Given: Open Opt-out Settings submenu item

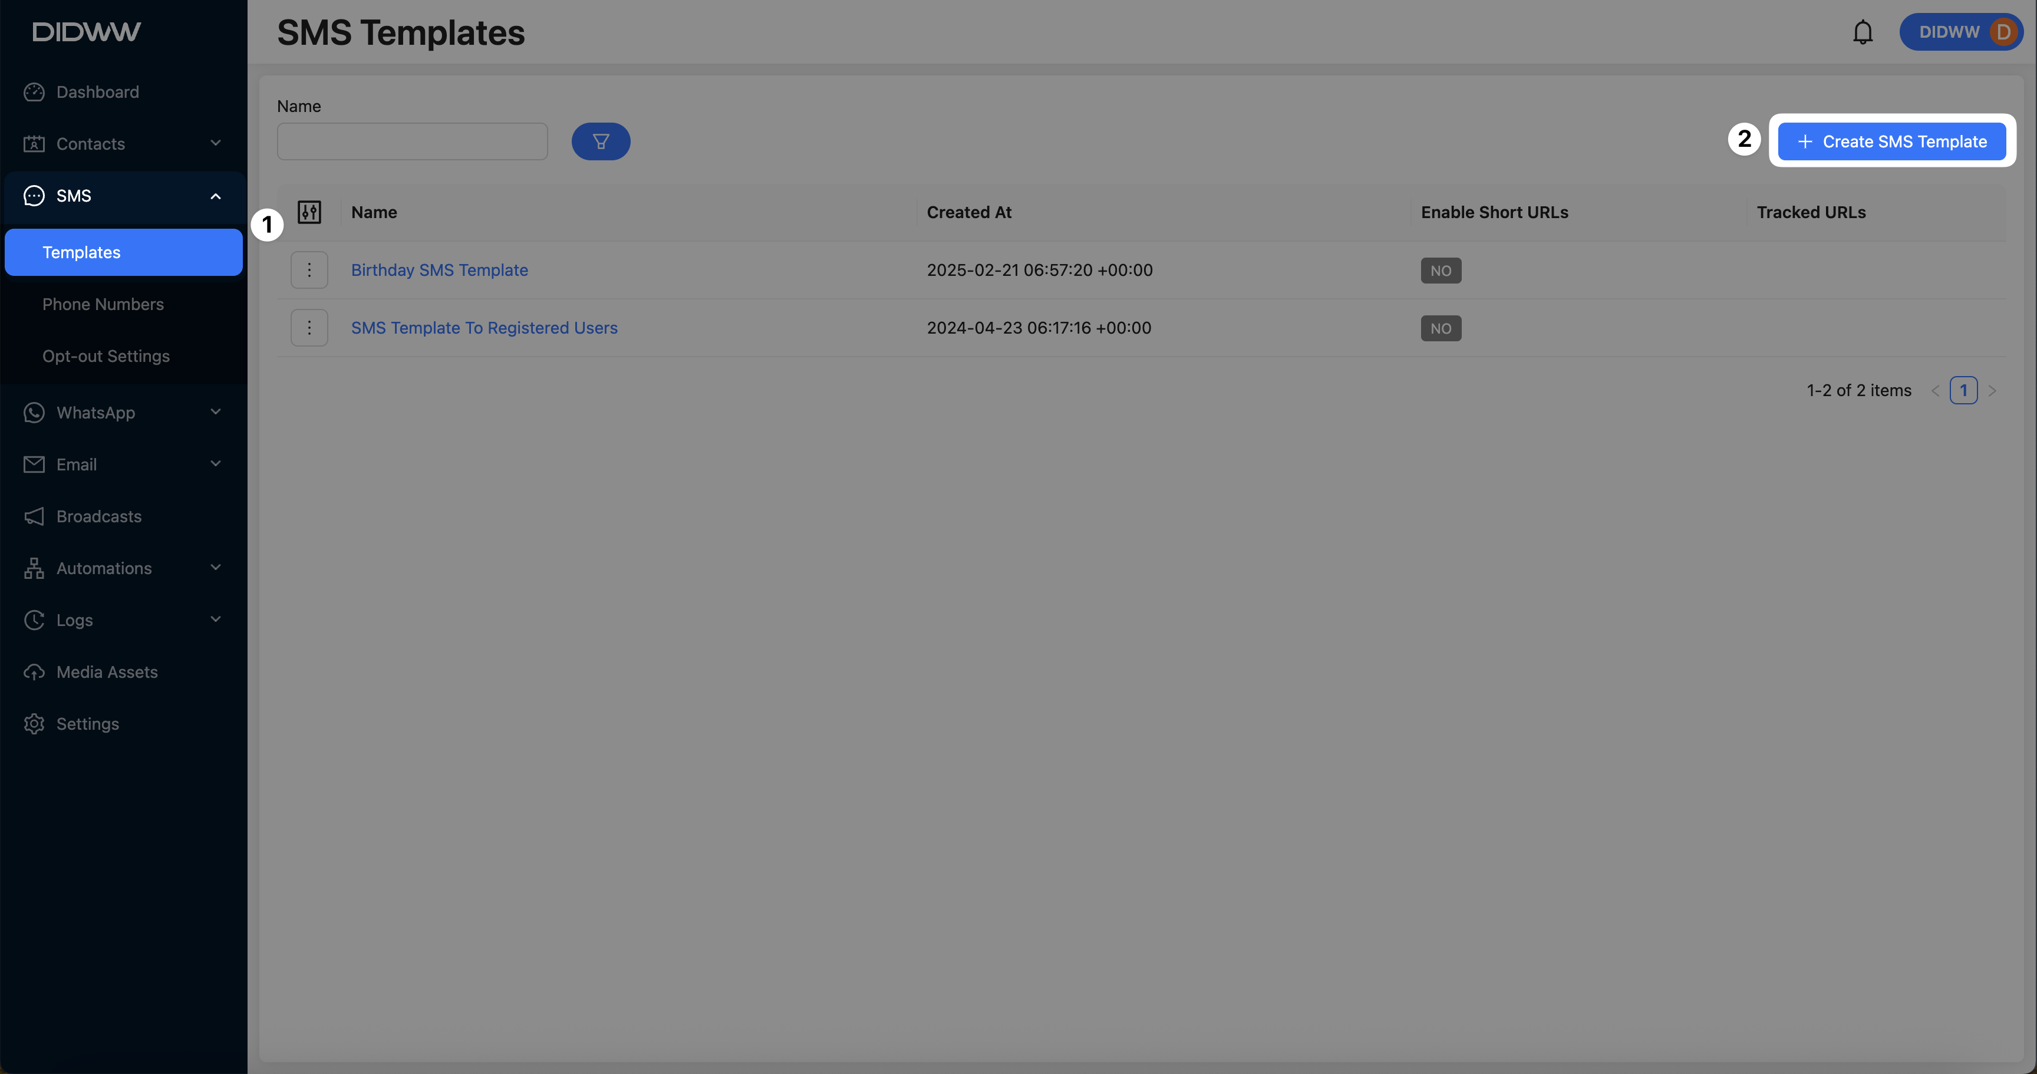Looking at the screenshot, I should pyautogui.click(x=106, y=356).
